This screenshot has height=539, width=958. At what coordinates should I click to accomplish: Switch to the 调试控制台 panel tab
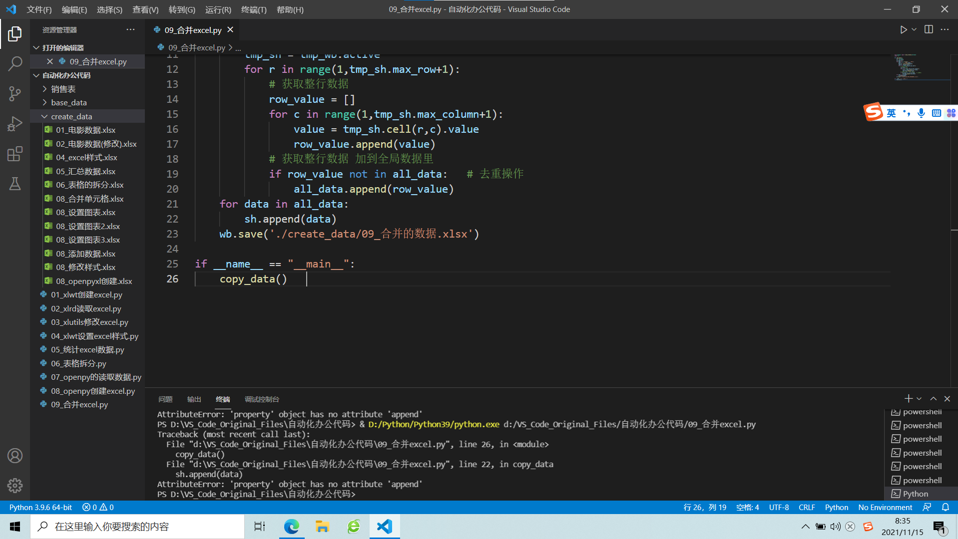click(262, 399)
